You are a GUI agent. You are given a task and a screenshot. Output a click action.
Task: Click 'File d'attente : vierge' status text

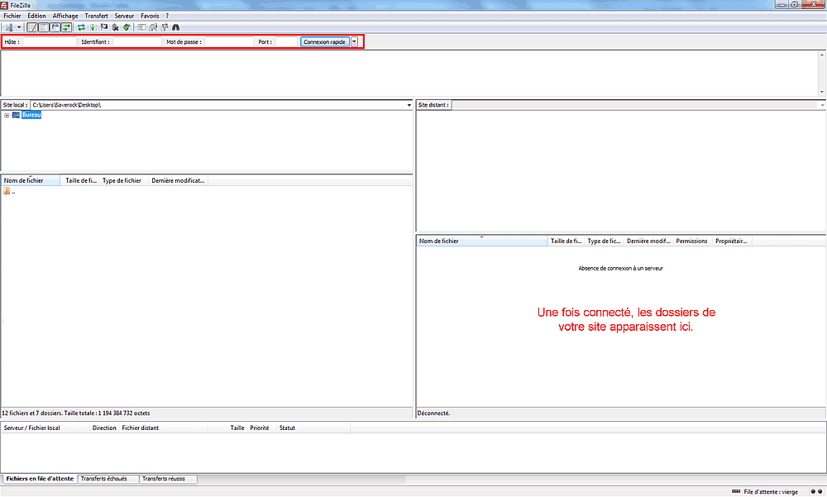[x=771, y=492]
